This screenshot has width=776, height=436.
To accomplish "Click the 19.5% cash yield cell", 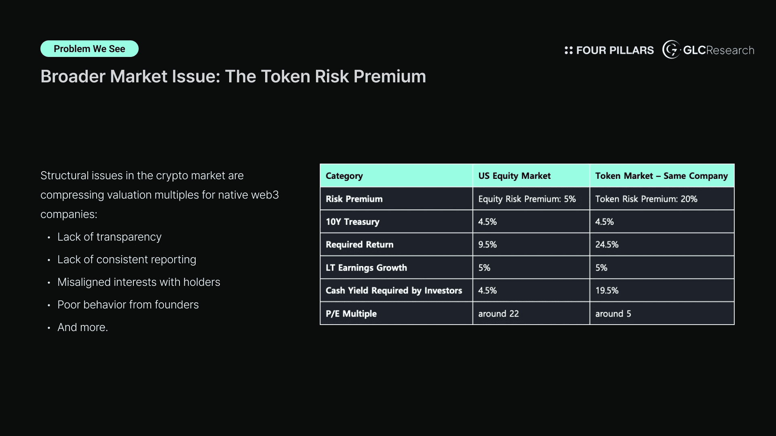I will tap(662, 291).
